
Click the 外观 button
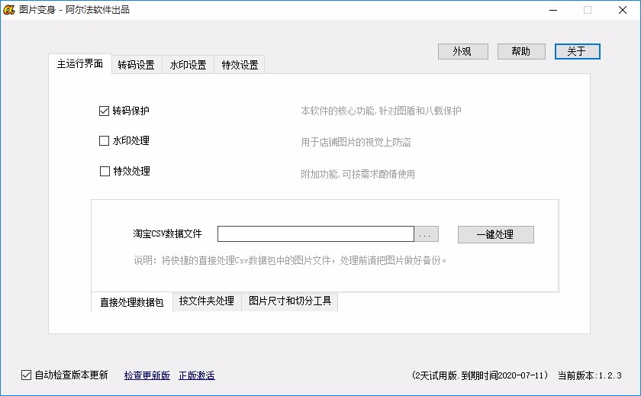(462, 51)
